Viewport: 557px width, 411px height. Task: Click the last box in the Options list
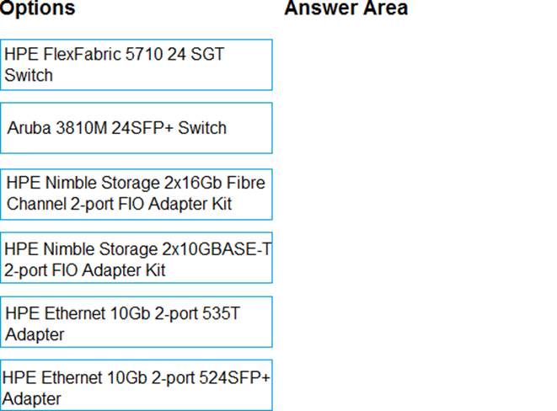click(x=137, y=387)
